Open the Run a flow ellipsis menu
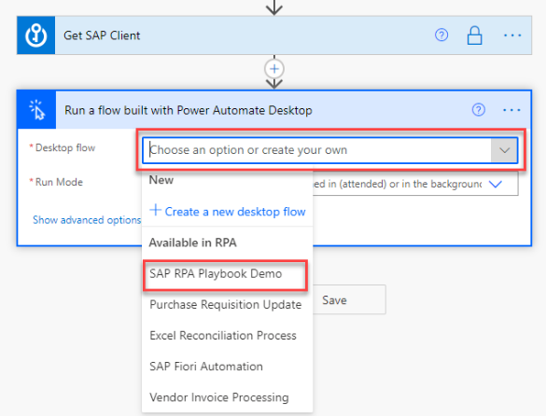 [x=511, y=110]
